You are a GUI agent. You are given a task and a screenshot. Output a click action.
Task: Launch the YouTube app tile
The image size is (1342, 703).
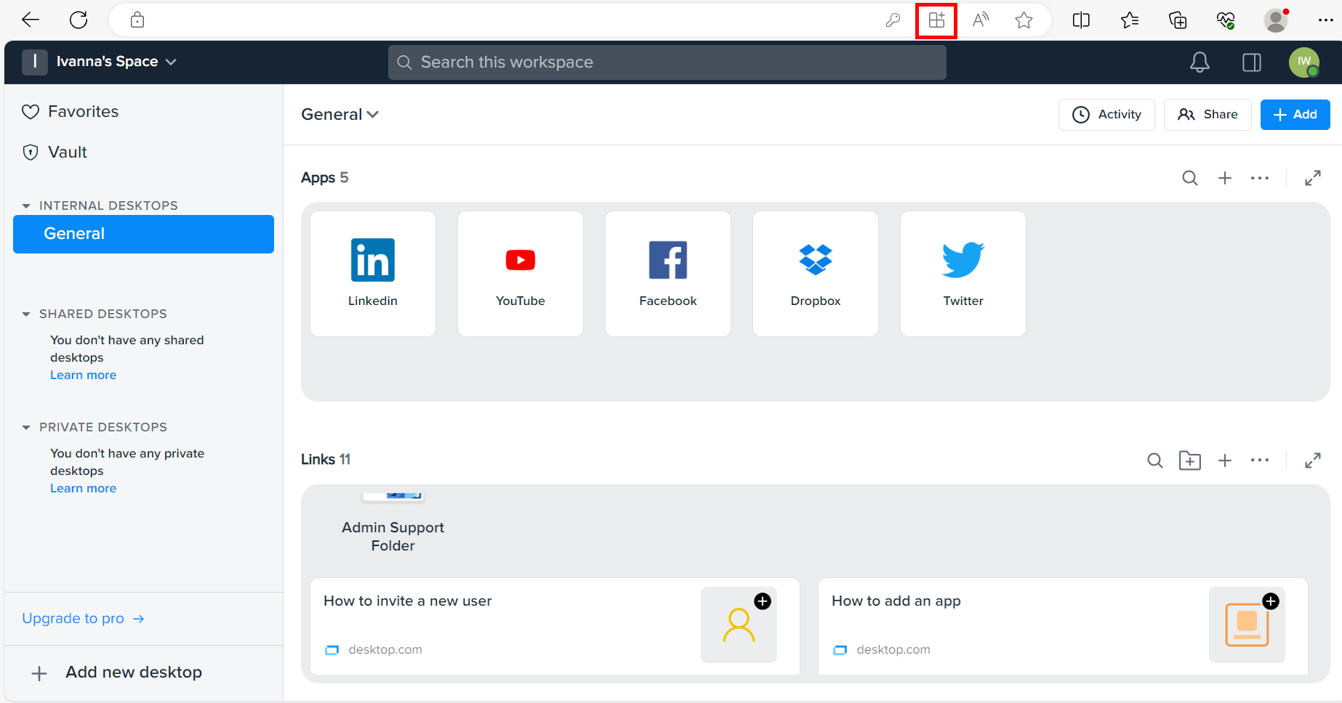[520, 274]
